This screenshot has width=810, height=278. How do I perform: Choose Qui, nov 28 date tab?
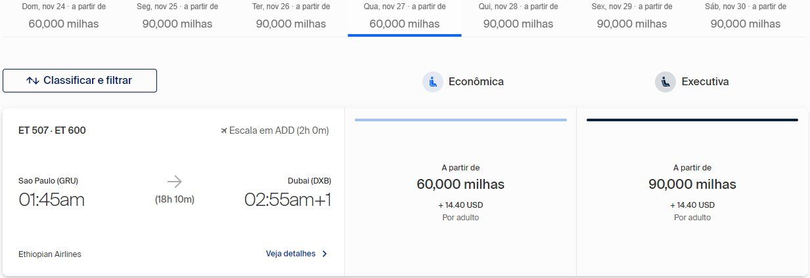(x=518, y=16)
